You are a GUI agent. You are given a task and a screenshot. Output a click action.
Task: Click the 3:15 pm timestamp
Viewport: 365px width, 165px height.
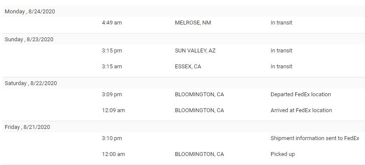(x=112, y=51)
